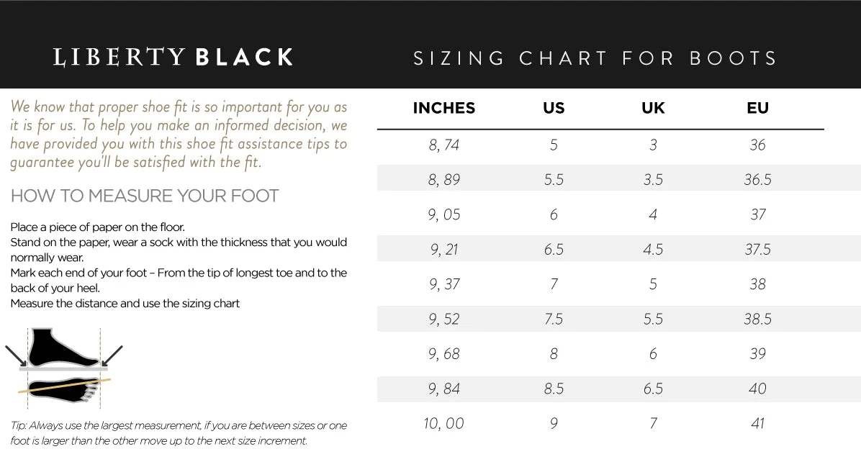Select the INCHES column header
This screenshot has height=467, width=861.
pos(444,108)
